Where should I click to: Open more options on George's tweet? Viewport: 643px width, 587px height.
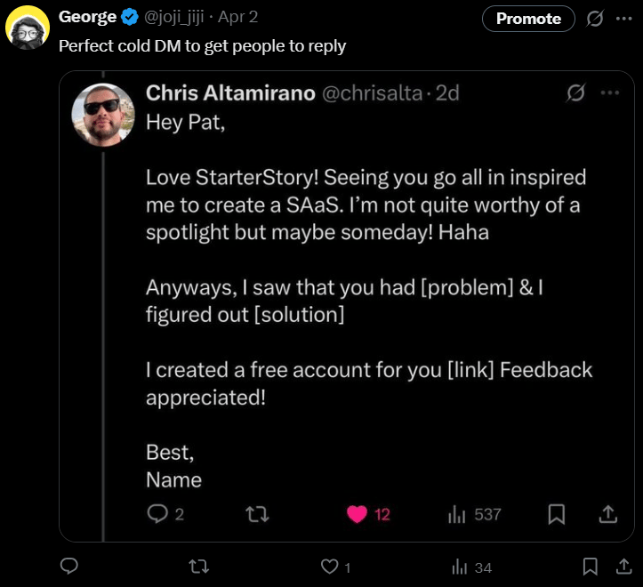[x=623, y=19]
